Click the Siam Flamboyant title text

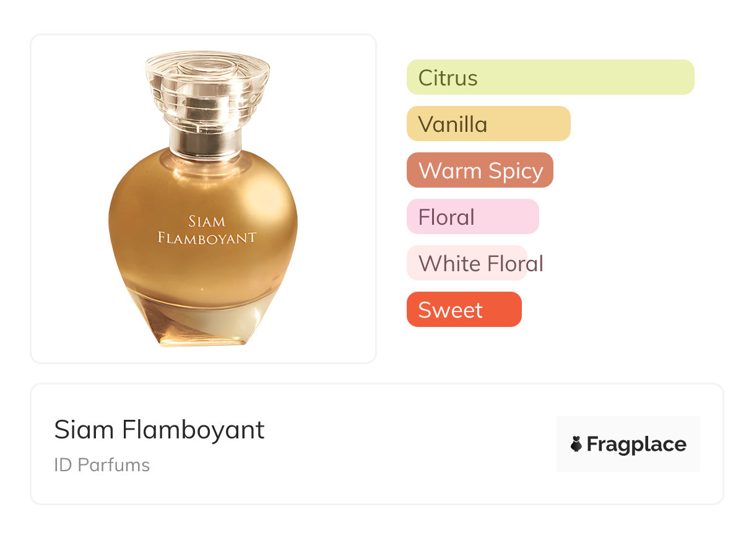tap(159, 430)
